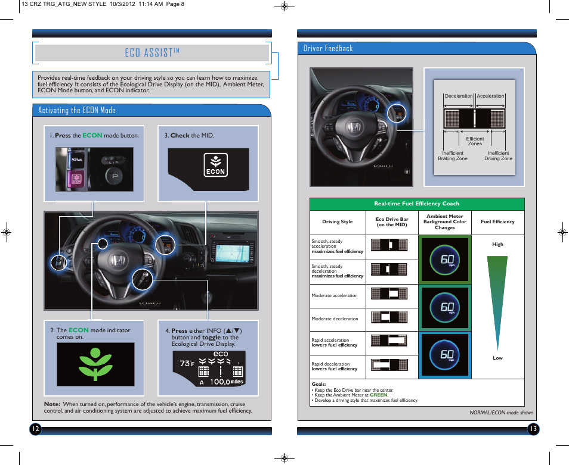Click the page number 12 badge
Image resolution: width=569 pixels, height=465 pixels.
pos(35,429)
